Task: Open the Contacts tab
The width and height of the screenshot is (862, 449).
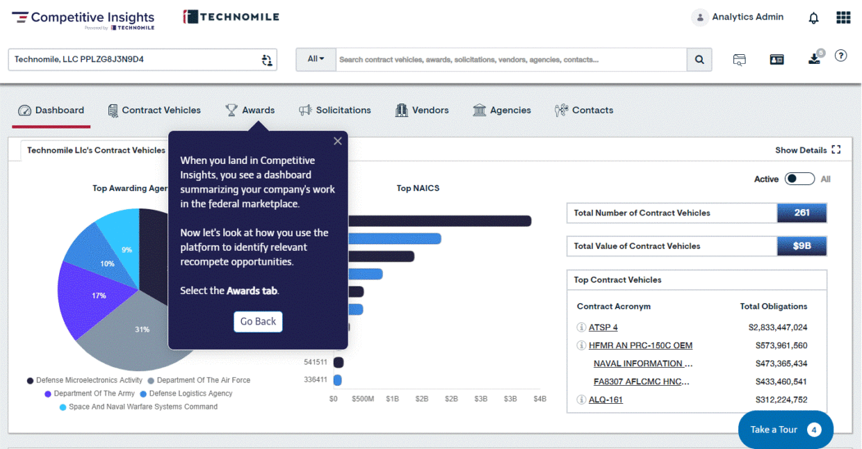Action: coord(584,110)
